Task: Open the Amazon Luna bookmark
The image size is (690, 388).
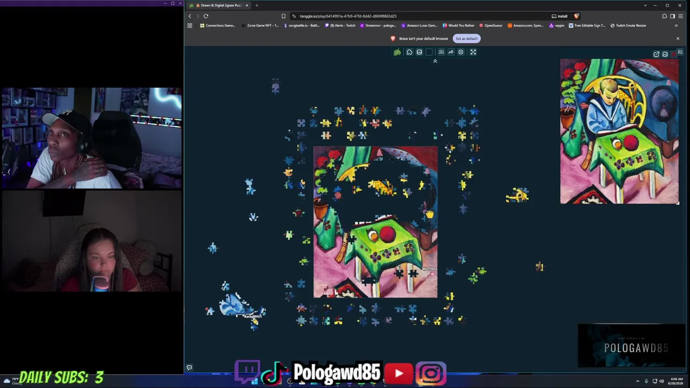Action: coord(419,25)
